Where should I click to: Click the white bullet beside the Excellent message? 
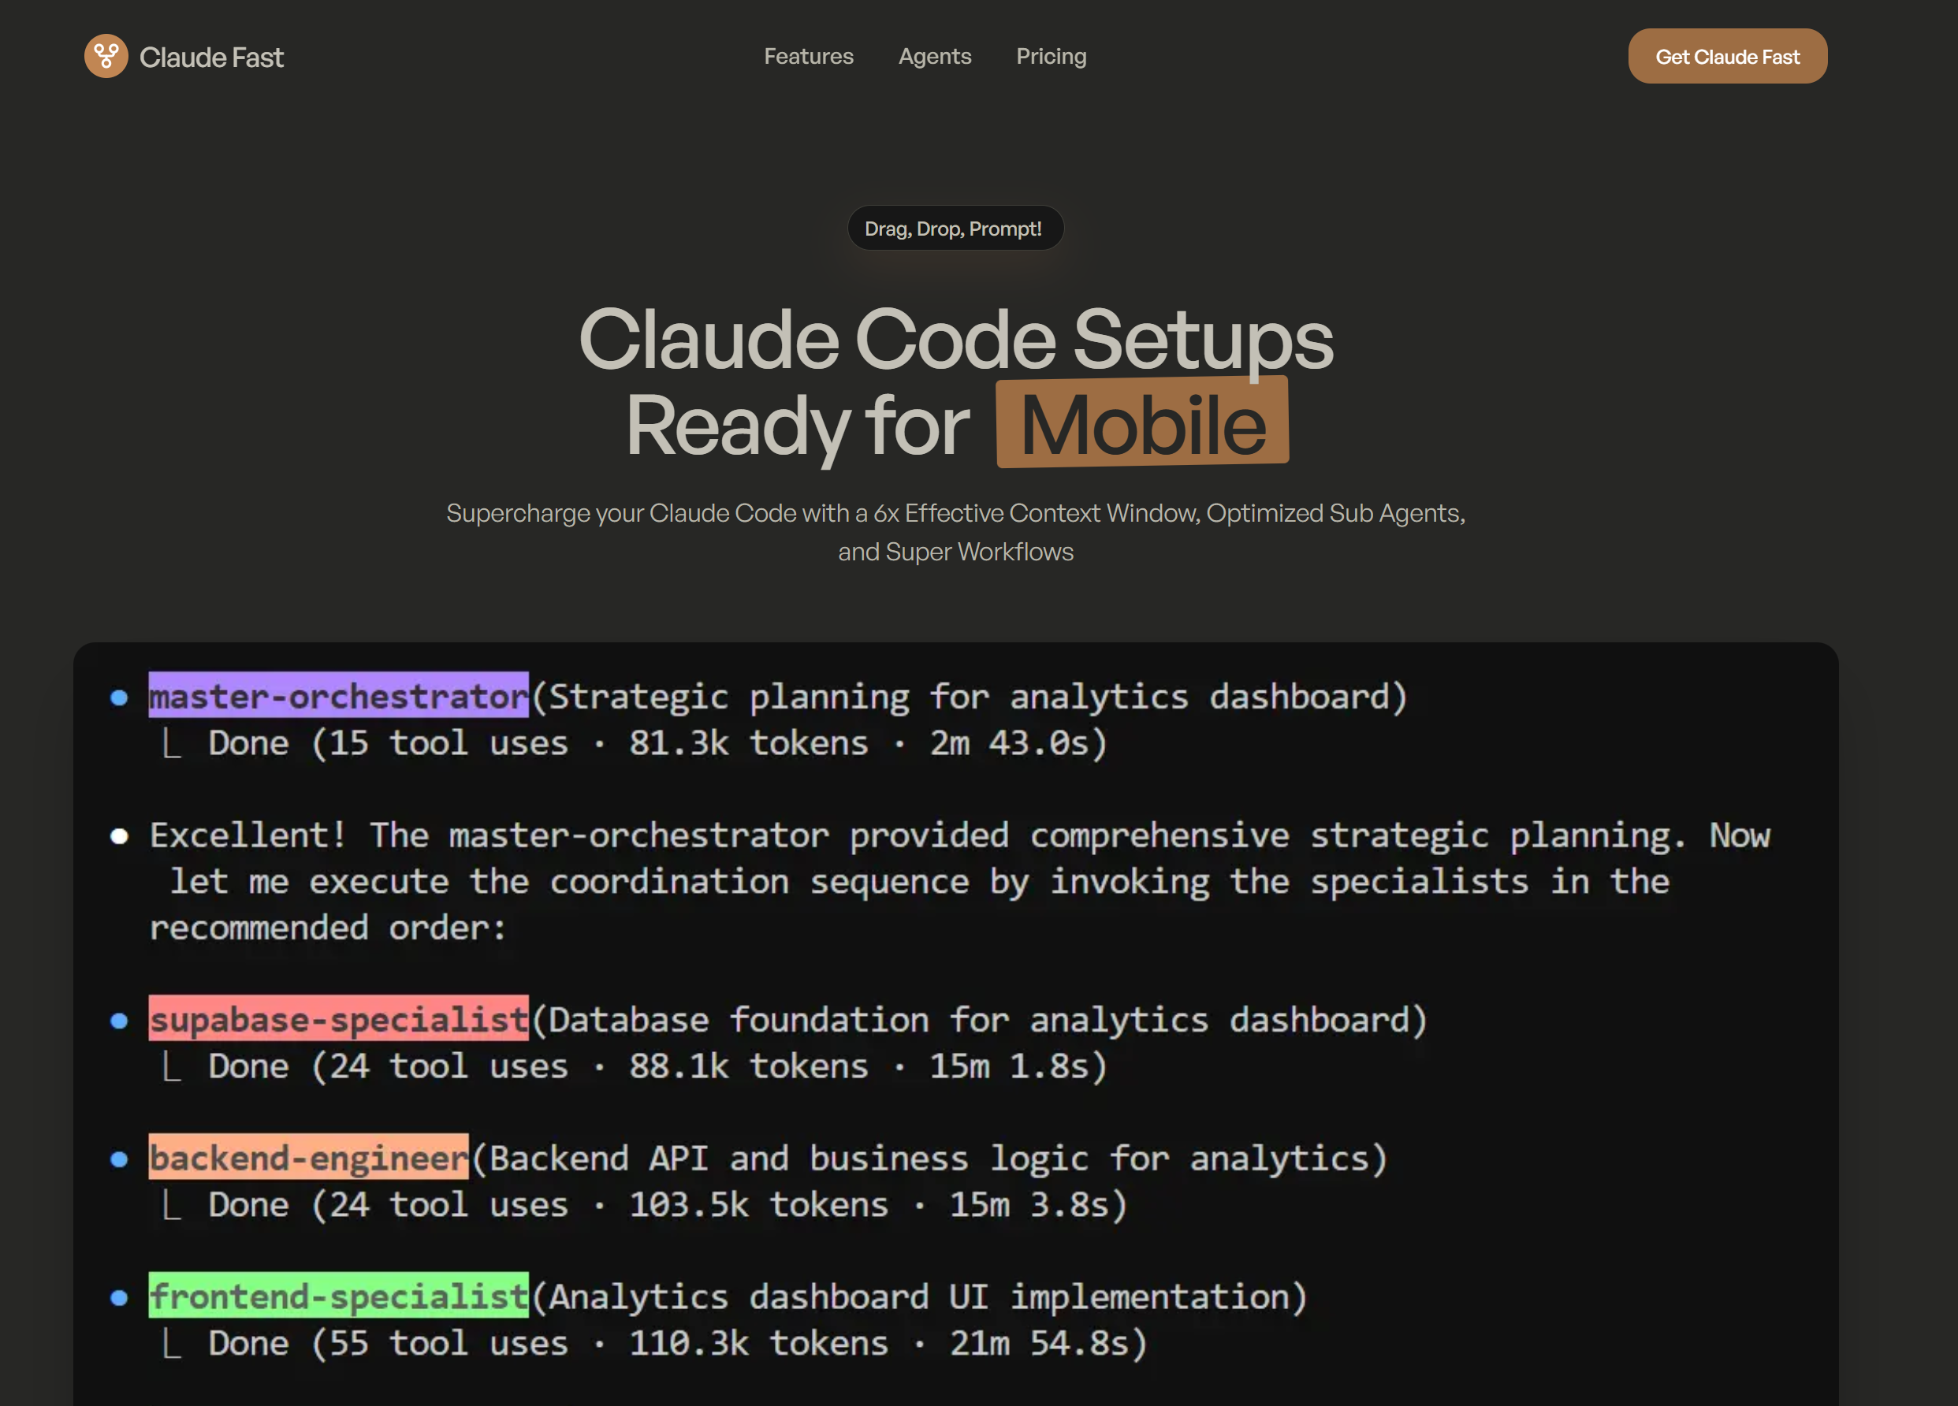point(119,835)
